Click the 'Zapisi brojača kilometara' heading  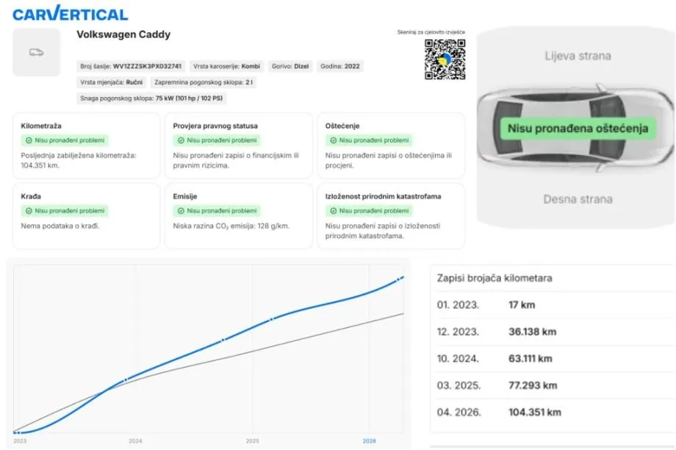coord(495,278)
